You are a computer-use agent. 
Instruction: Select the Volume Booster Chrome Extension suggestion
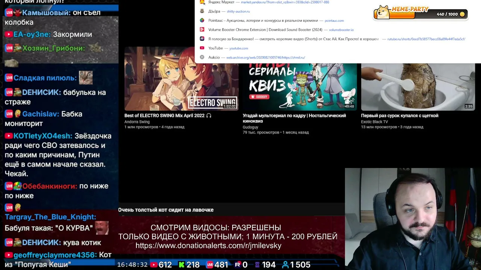point(337,30)
